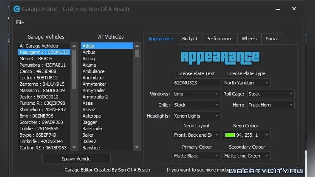Open the Windows tint dropdown
Image resolution: width=315 pixels, height=177 pixels.
[196, 94]
